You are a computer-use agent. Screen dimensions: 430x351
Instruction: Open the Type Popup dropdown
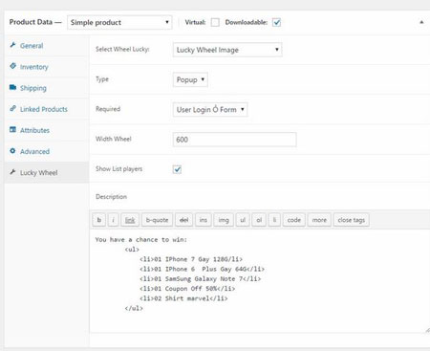tap(190, 79)
